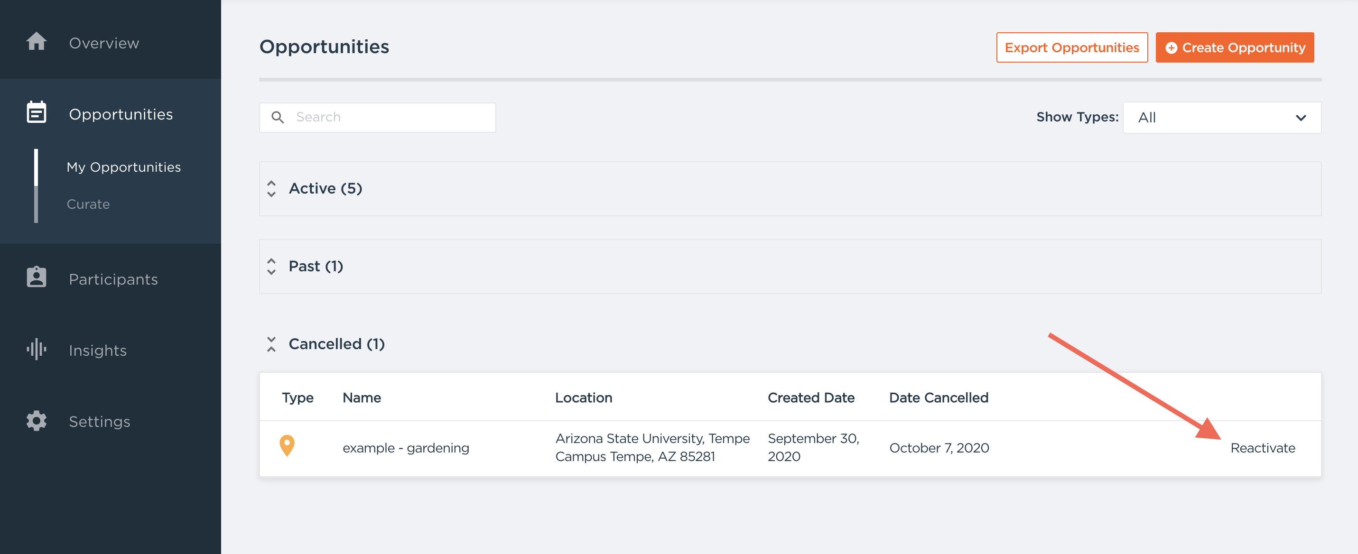Click the Insights waveform icon

[37, 349]
